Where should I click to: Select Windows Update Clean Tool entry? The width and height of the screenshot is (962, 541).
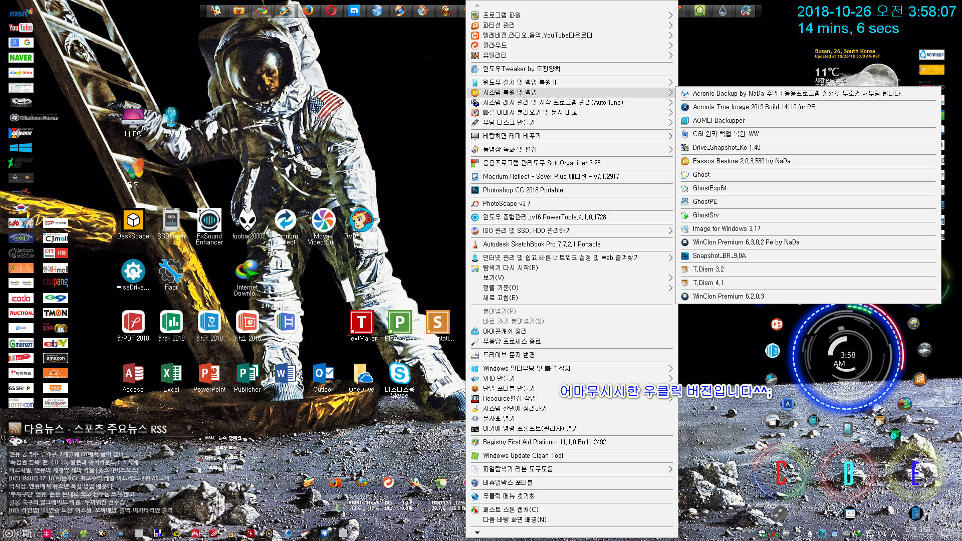tap(572, 455)
